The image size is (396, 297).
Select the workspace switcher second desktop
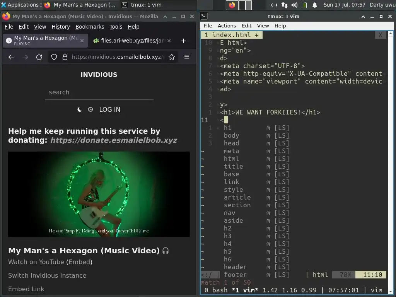246,5
